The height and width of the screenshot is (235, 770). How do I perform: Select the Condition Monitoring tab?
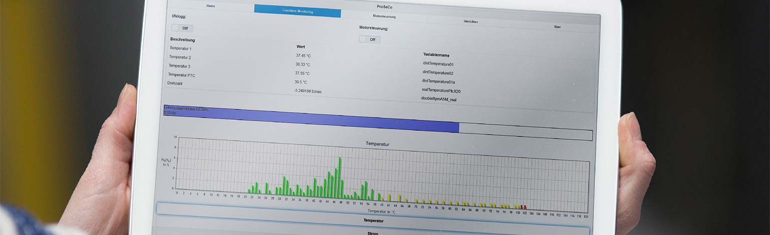coord(298,11)
